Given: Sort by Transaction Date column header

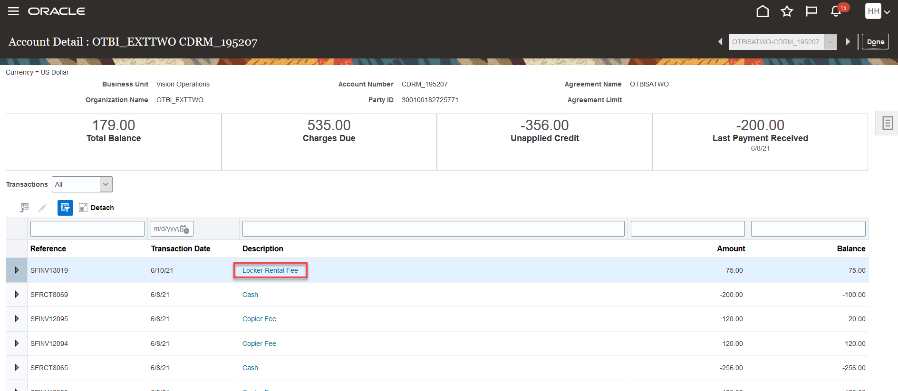Looking at the screenshot, I should click(181, 248).
